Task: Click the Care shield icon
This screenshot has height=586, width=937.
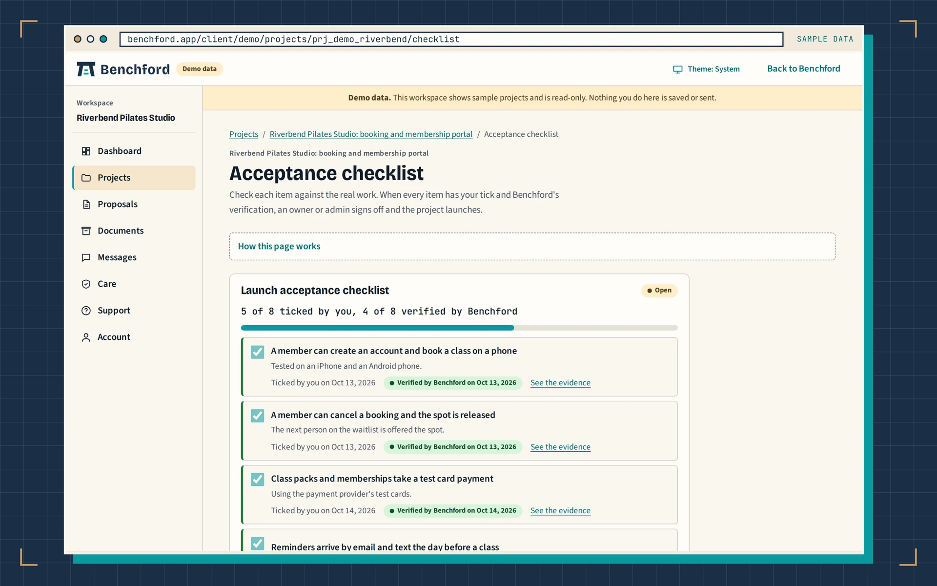Action: point(86,284)
